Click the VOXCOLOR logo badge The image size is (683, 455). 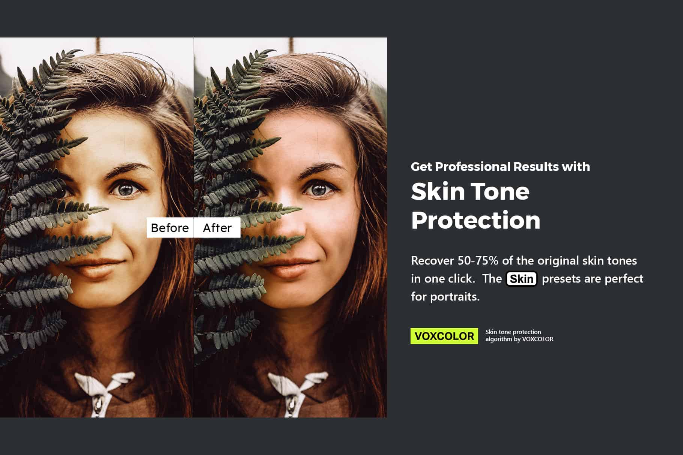pos(444,336)
